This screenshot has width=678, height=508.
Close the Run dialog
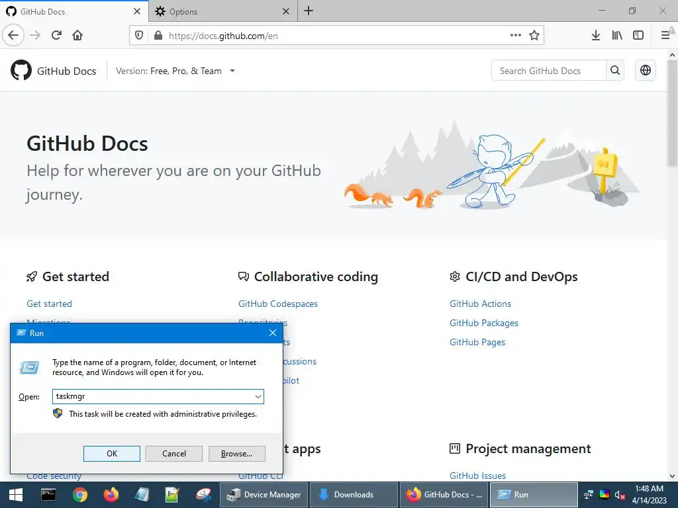273,333
